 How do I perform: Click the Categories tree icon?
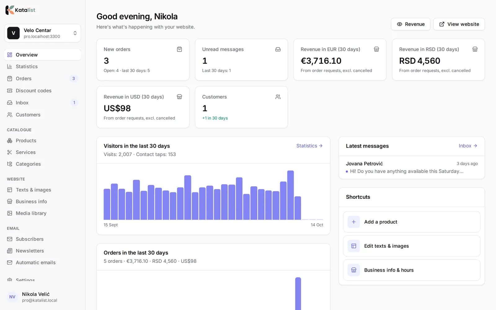coord(10,164)
